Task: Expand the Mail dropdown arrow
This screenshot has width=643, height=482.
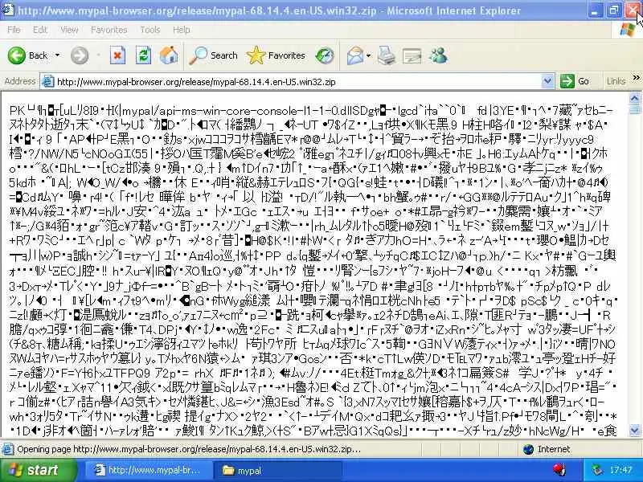Action: [368, 55]
